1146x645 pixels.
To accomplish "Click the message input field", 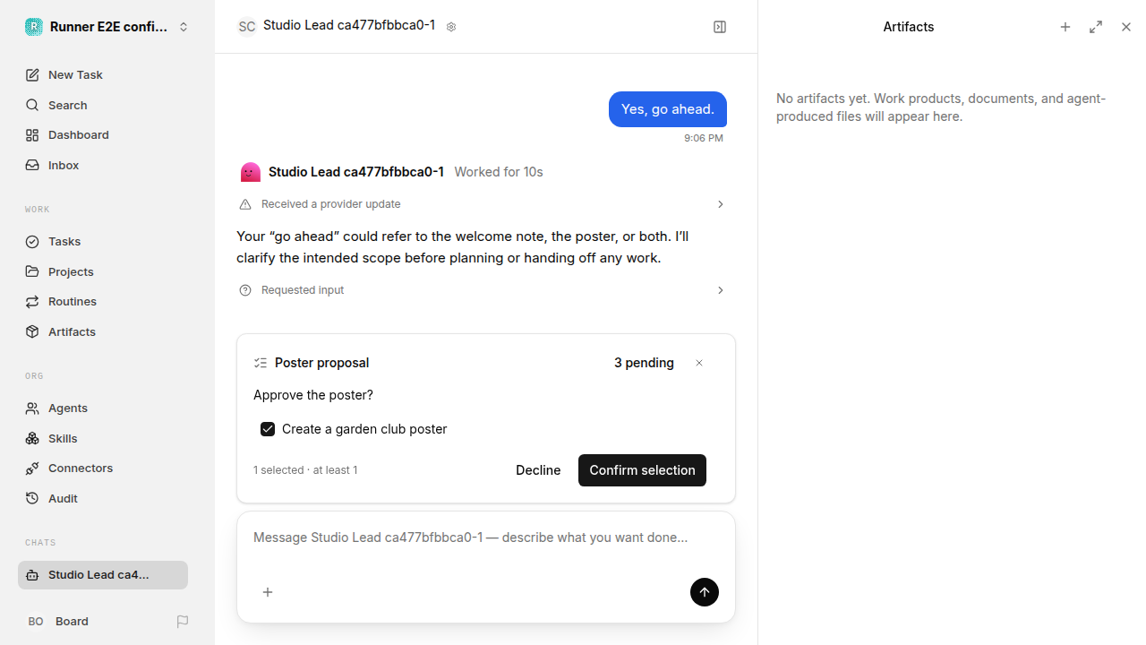I will [486, 538].
